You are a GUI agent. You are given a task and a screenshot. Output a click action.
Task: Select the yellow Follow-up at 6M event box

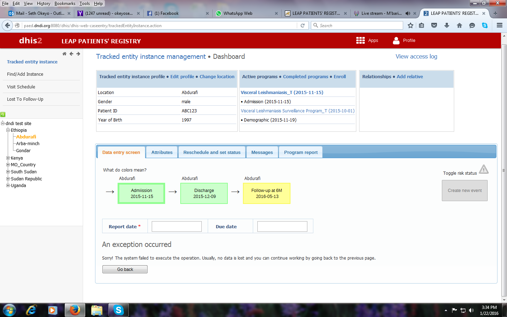point(267,193)
